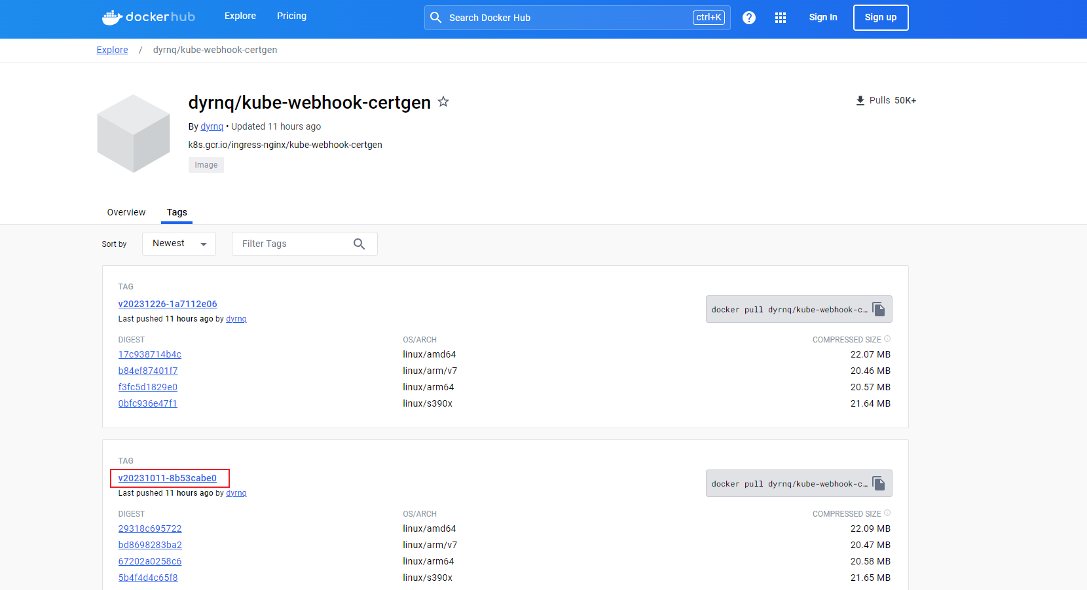The width and height of the screenshot is (1087, 590).
Task: Copy pull command for v20231011-8b53cabe0
Action: [879, 483]
